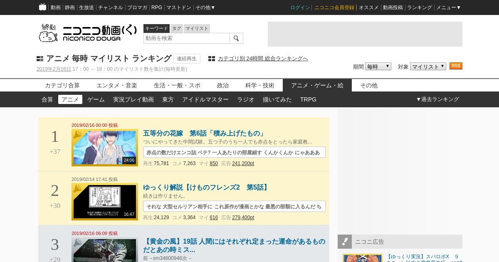Open 動画 in top navigation
The image size is (499, 262).
(x=56, y=7)
